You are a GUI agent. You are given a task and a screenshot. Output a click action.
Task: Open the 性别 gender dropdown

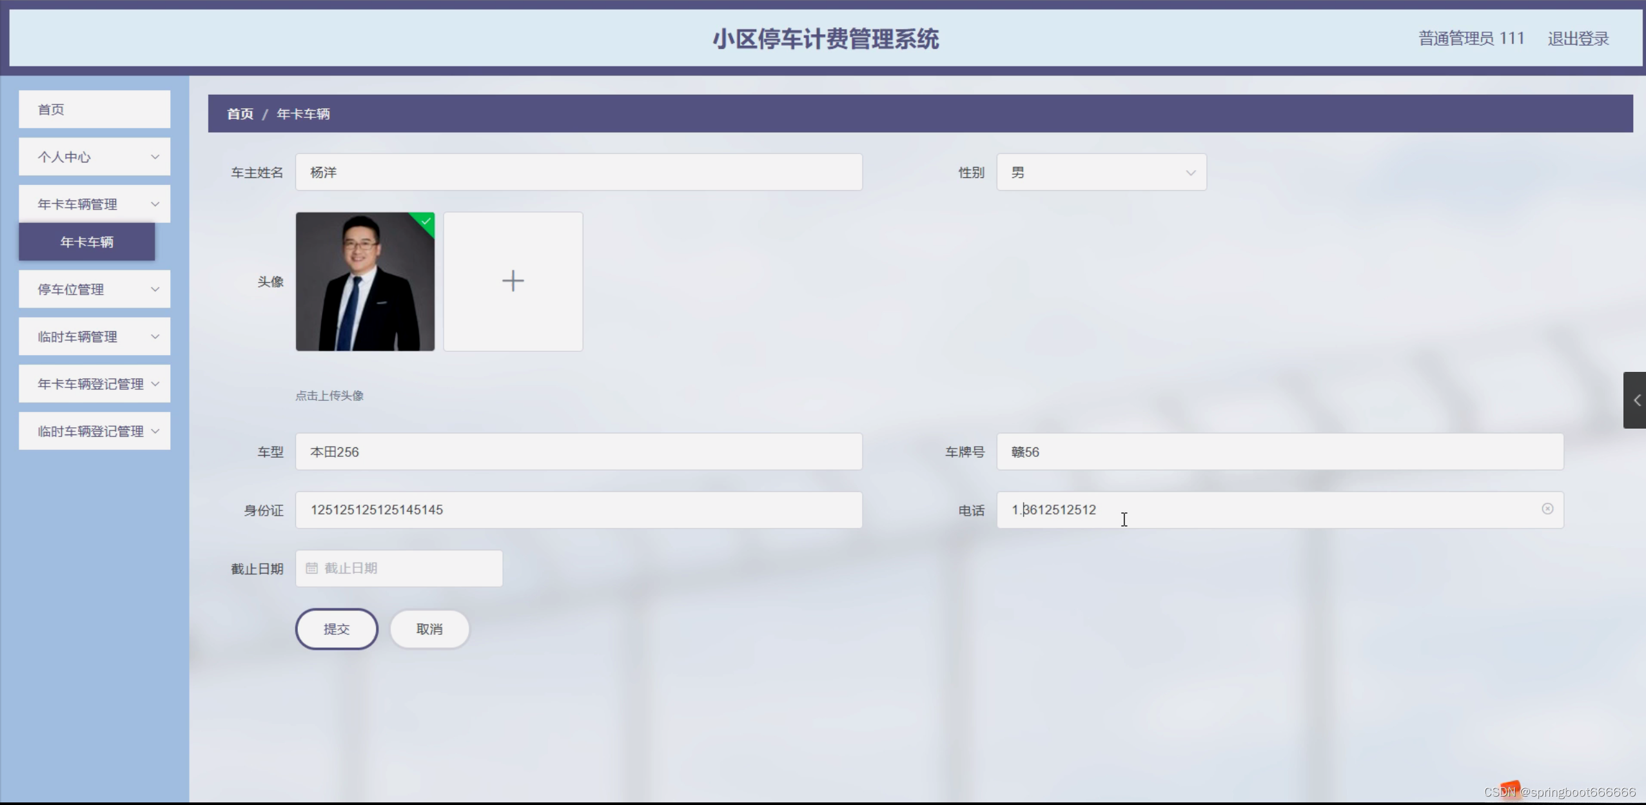coord(1101,172)
